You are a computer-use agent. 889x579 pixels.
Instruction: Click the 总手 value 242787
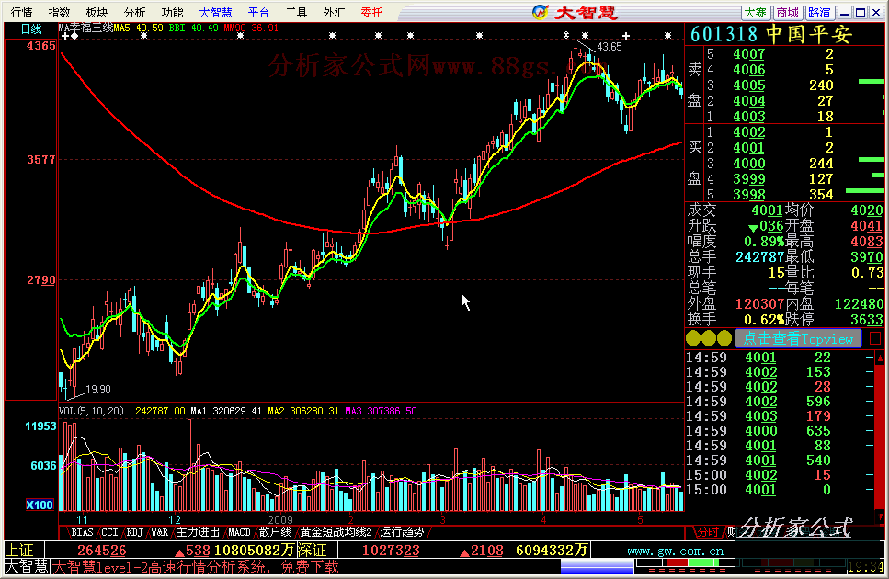759,257
